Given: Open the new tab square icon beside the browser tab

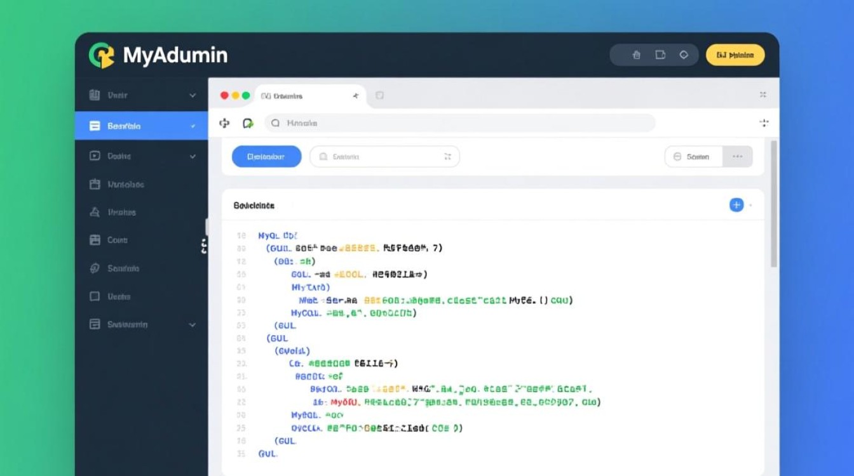Looking at the screenshot, I should pyautogui.click(x=379, y=96).
